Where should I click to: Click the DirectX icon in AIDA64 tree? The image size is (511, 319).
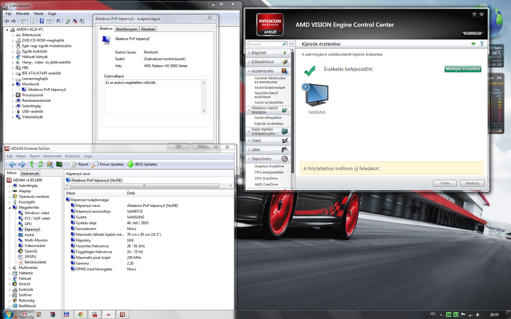[x=15, y=284]
